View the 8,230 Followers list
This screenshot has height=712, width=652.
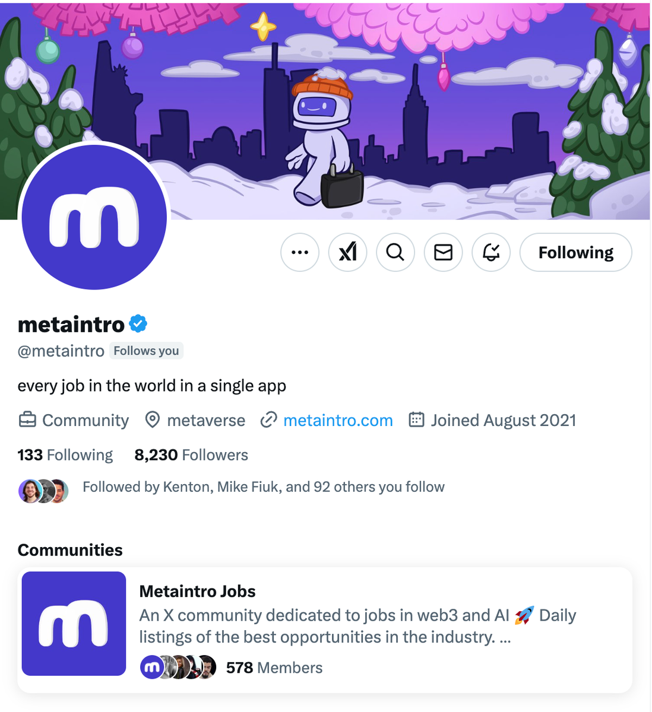tap(191, 454)
